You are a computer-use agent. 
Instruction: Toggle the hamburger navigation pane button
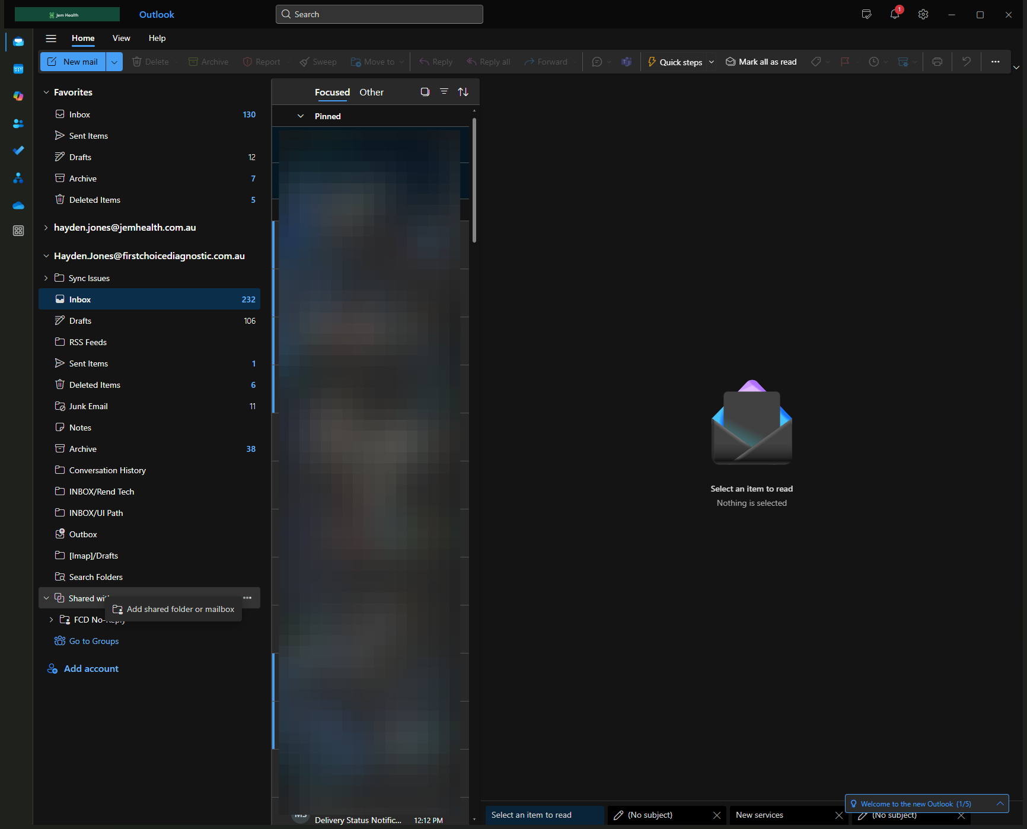click(51, 39)
